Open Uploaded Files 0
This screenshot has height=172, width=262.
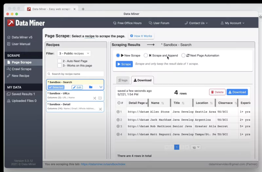click(22, 101)
